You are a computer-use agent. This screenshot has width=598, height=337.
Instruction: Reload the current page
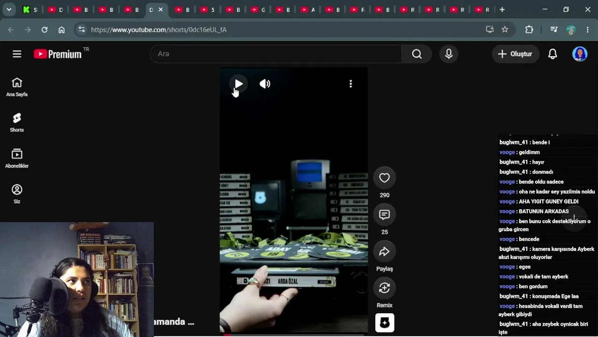pyautogui.click(x=44, y=29)
